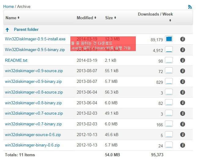The height and width of the screenshot is (159, 197).
Task: Click the 2.1 kB size of README.txt
Action: click(110, 61)
